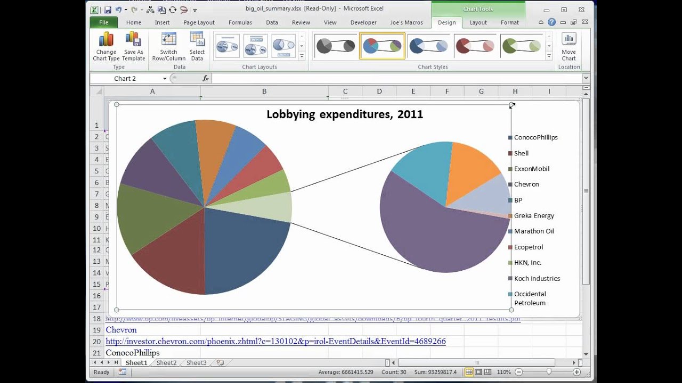Click the zoom slider handle in status bar

549,372
